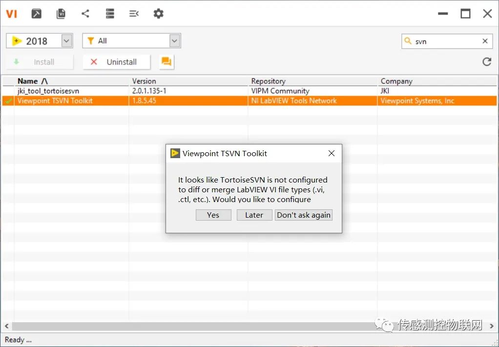Open the repository manager server icon

click(110, 14)
